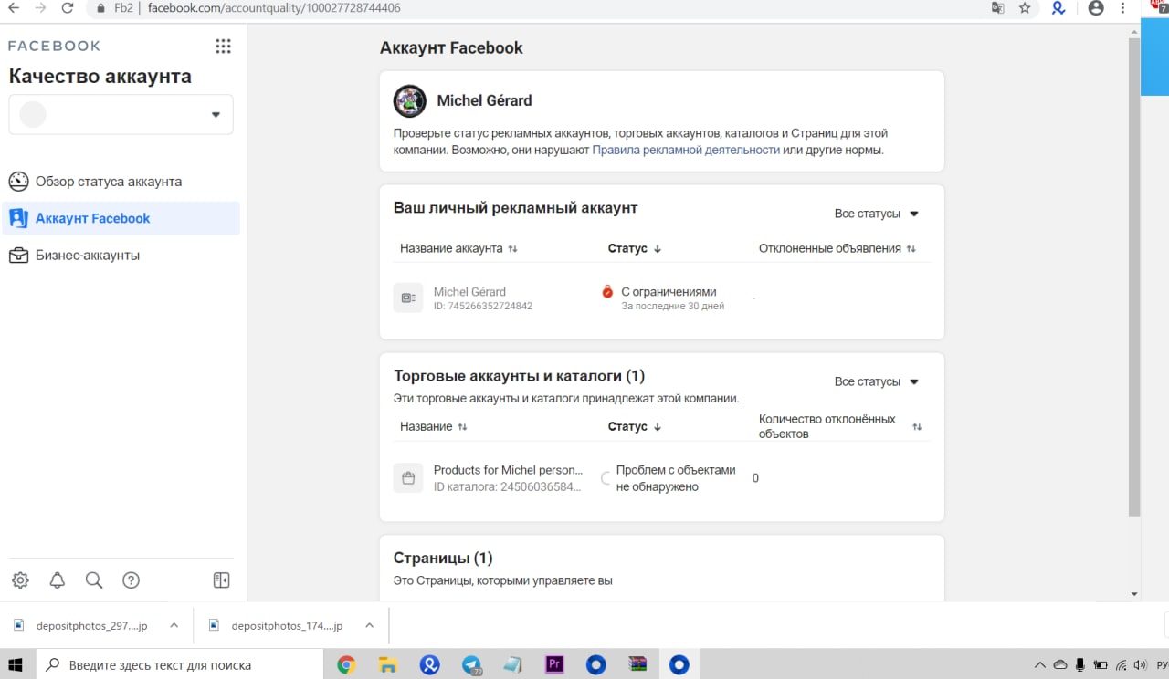
Task: Click the ID: 745266352724842 text
Action: point(483,306)
